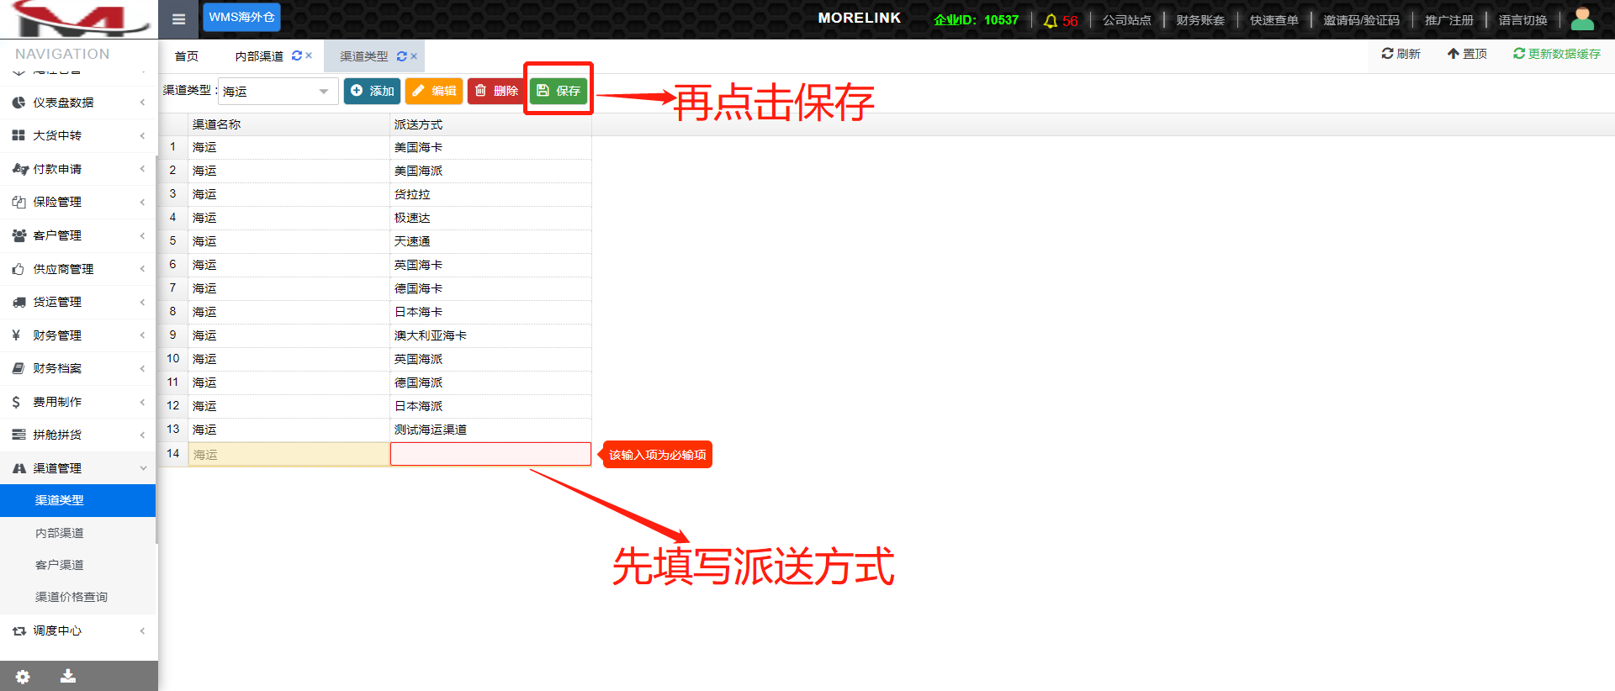Click the 仪表盘数据 pie chart icon
This screenshot has height=691, width=1615.
click(x=19, y=103)
